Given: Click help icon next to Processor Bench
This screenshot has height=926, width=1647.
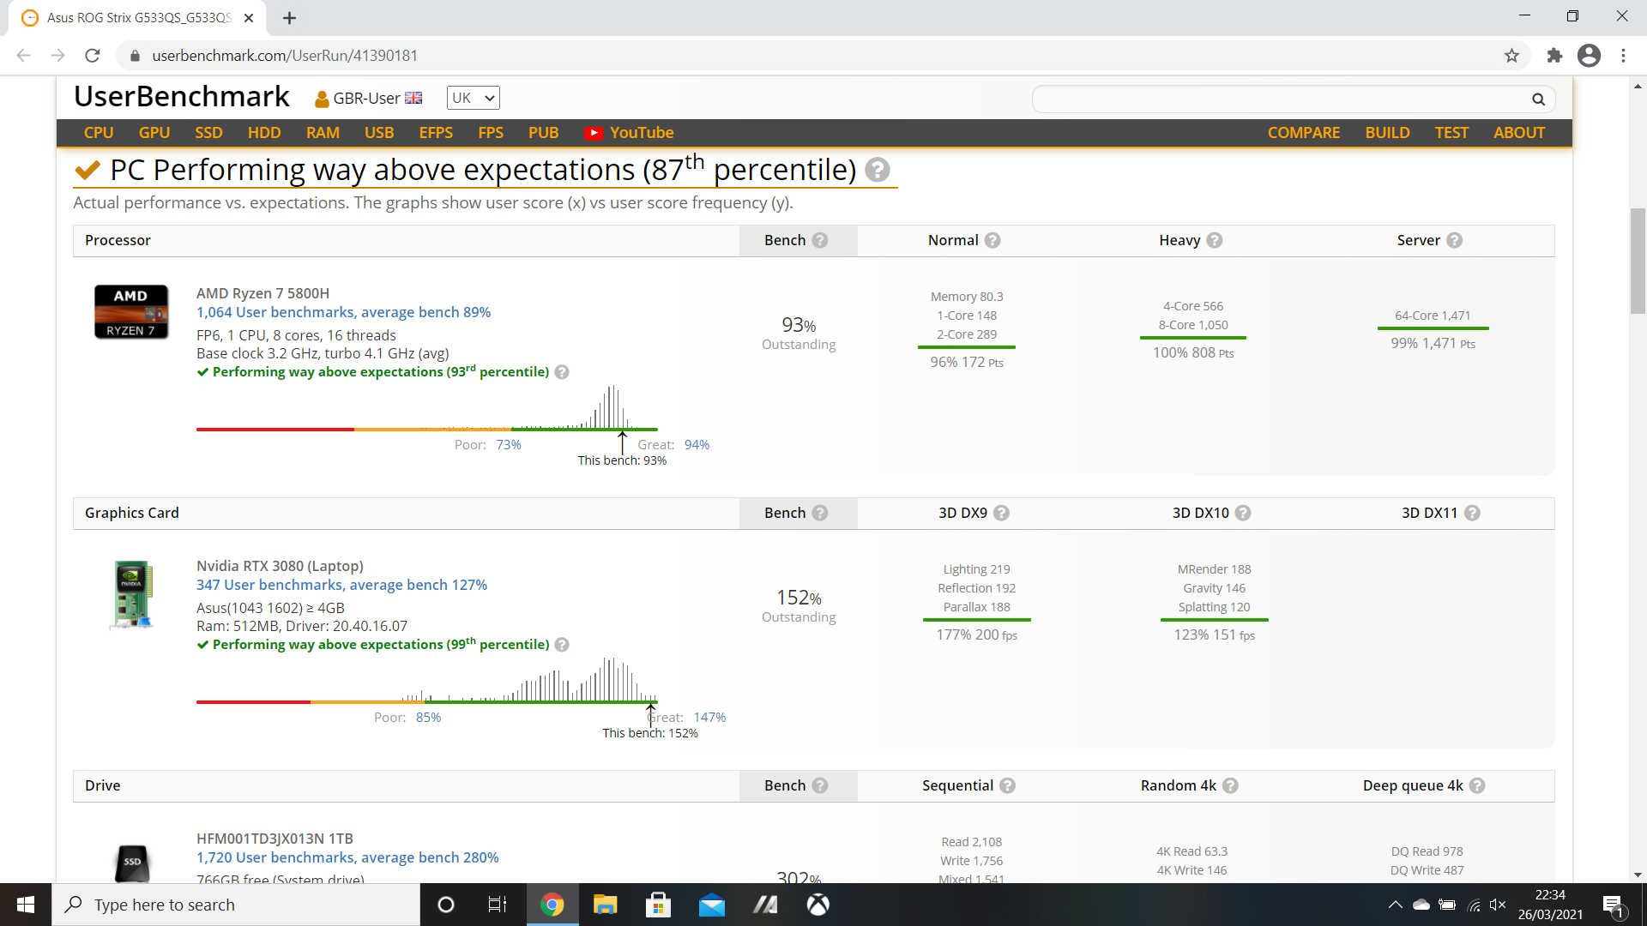Looking at the screenshot, I should 820,240.
